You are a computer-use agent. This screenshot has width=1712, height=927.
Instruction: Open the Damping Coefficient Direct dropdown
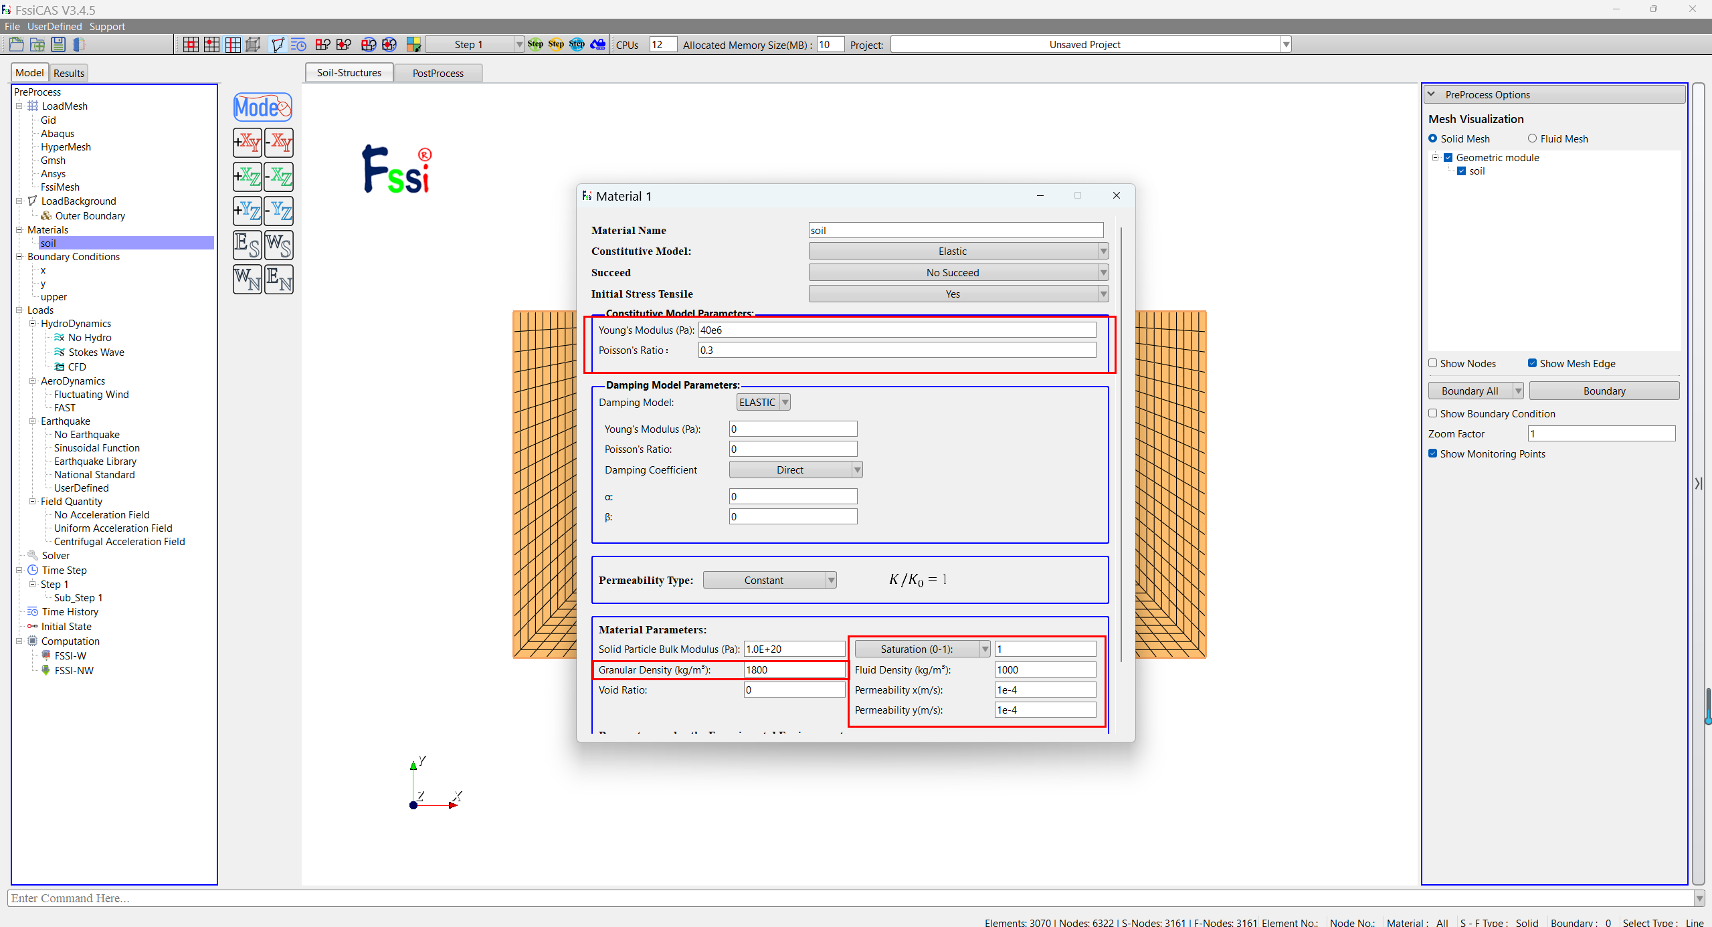point(795,470)
